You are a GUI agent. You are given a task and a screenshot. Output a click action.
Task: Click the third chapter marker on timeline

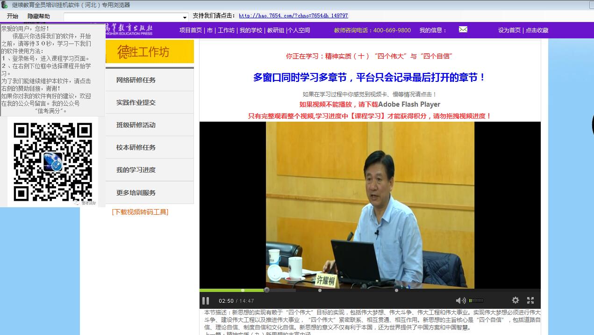pos(396,290)
